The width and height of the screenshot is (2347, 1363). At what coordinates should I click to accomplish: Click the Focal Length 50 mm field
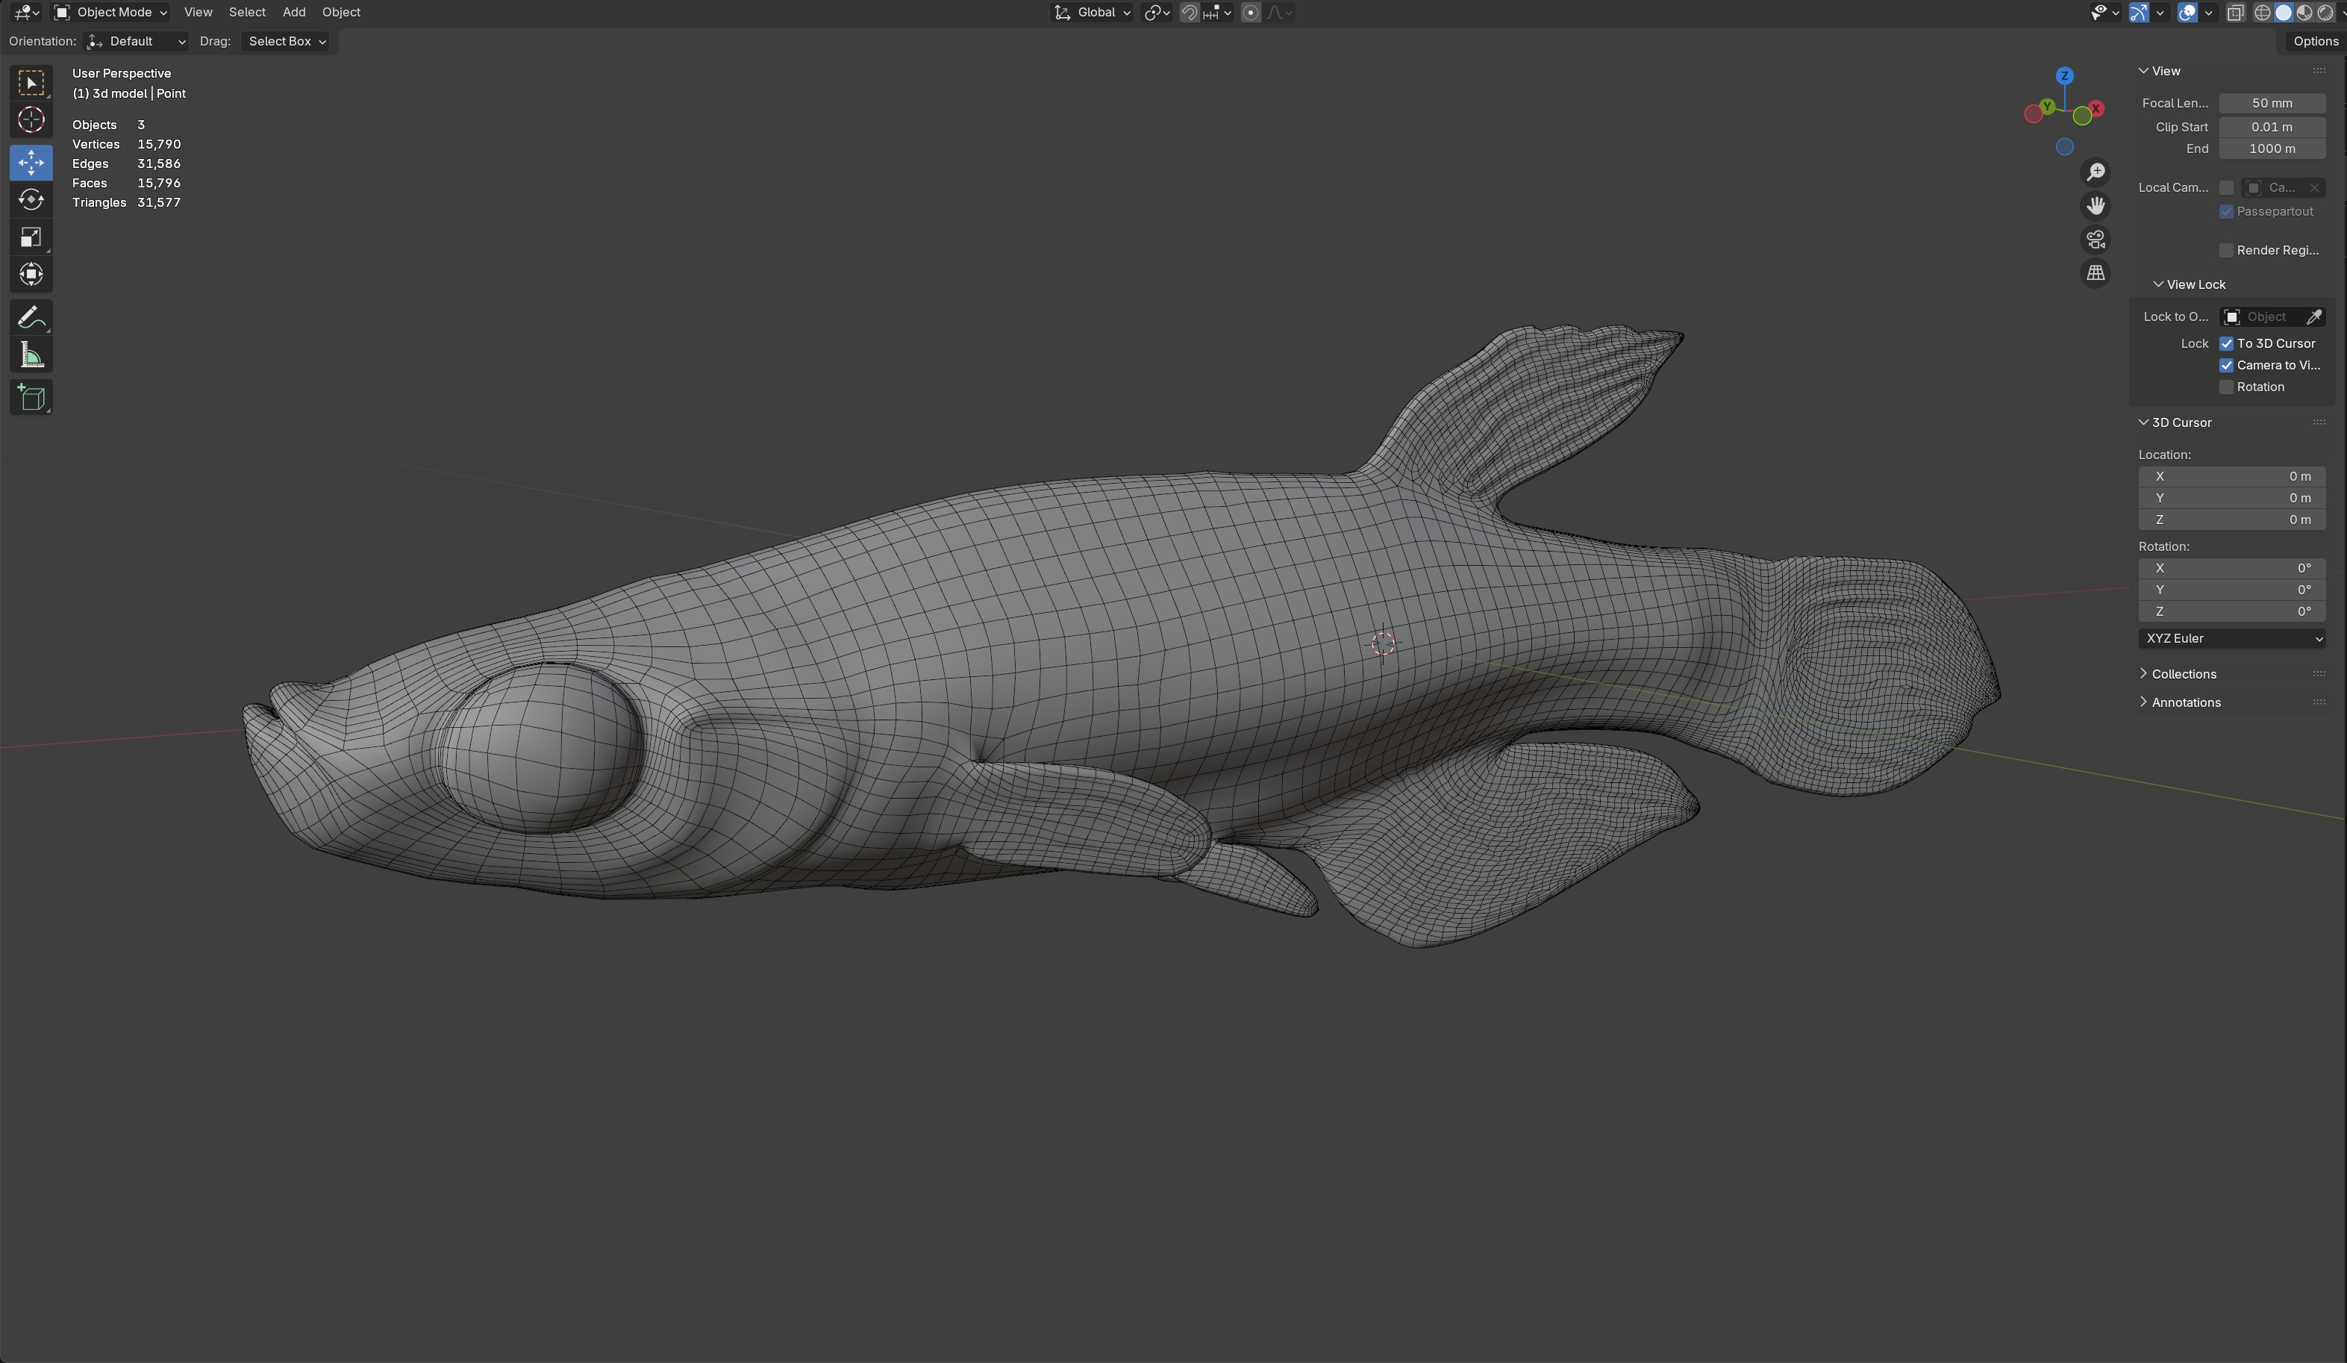coord(2272,104)
